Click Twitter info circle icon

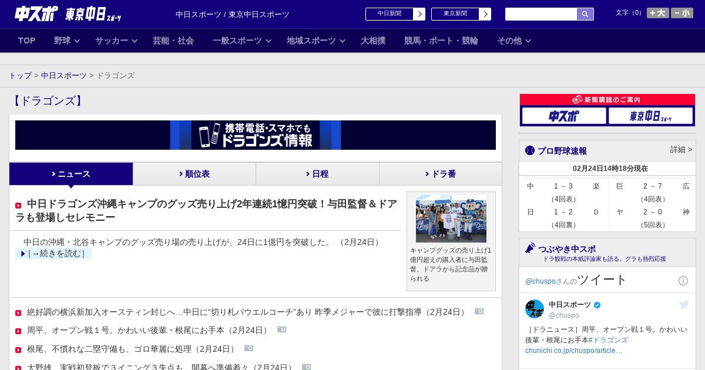(x=683, y=281)
